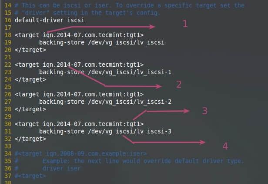Click the pink annotation number 4

pos(225,146)
